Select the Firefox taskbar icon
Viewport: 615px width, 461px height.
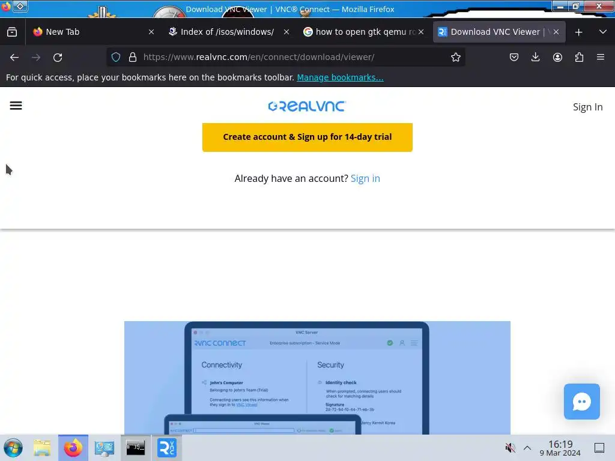click(x=73, y=448)
